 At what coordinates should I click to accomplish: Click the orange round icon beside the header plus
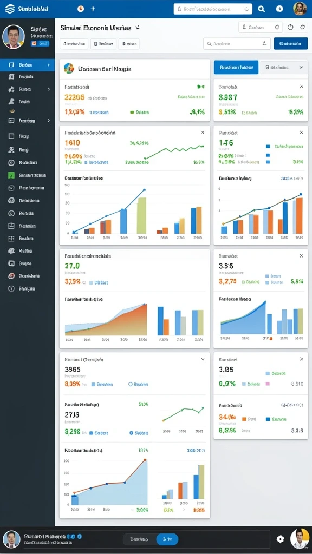point(81,9)
